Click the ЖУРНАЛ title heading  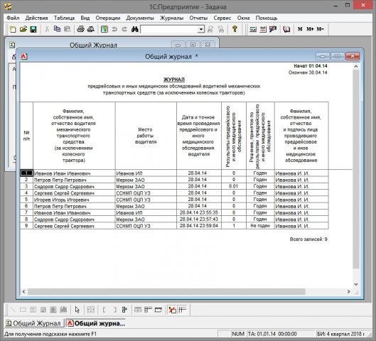click(x=174, y=80)
